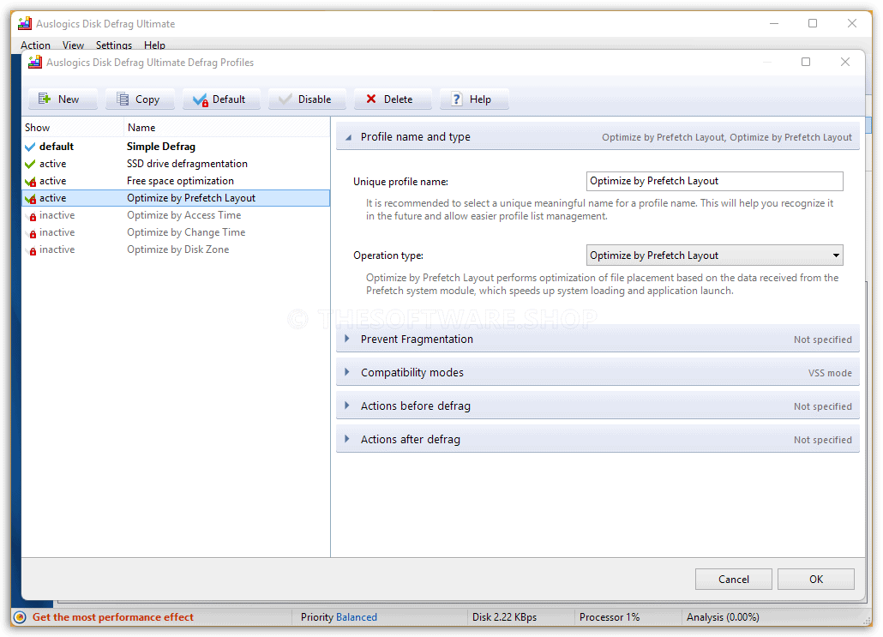The height and width of the screenshot is (637, 883).
Task: Click the Balanced priority link
Action: (x=356, y=617)
